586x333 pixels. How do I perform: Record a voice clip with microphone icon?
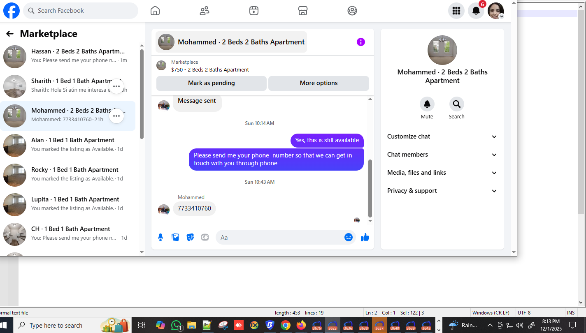tap(160, 237)
